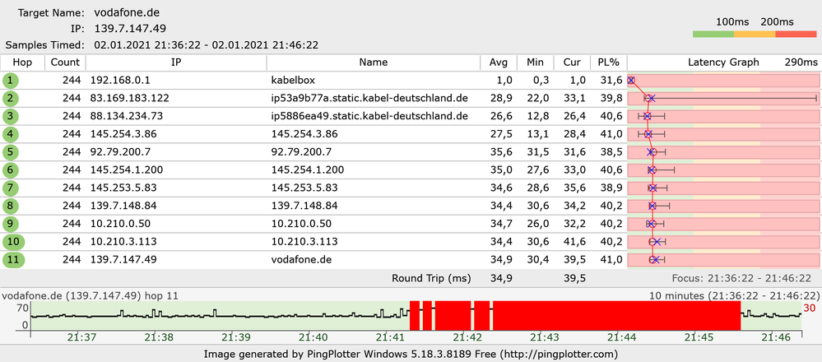The width and height of the screenshot is (822, 362).
Task: Click the IP column header
Action: click(176, 63)
